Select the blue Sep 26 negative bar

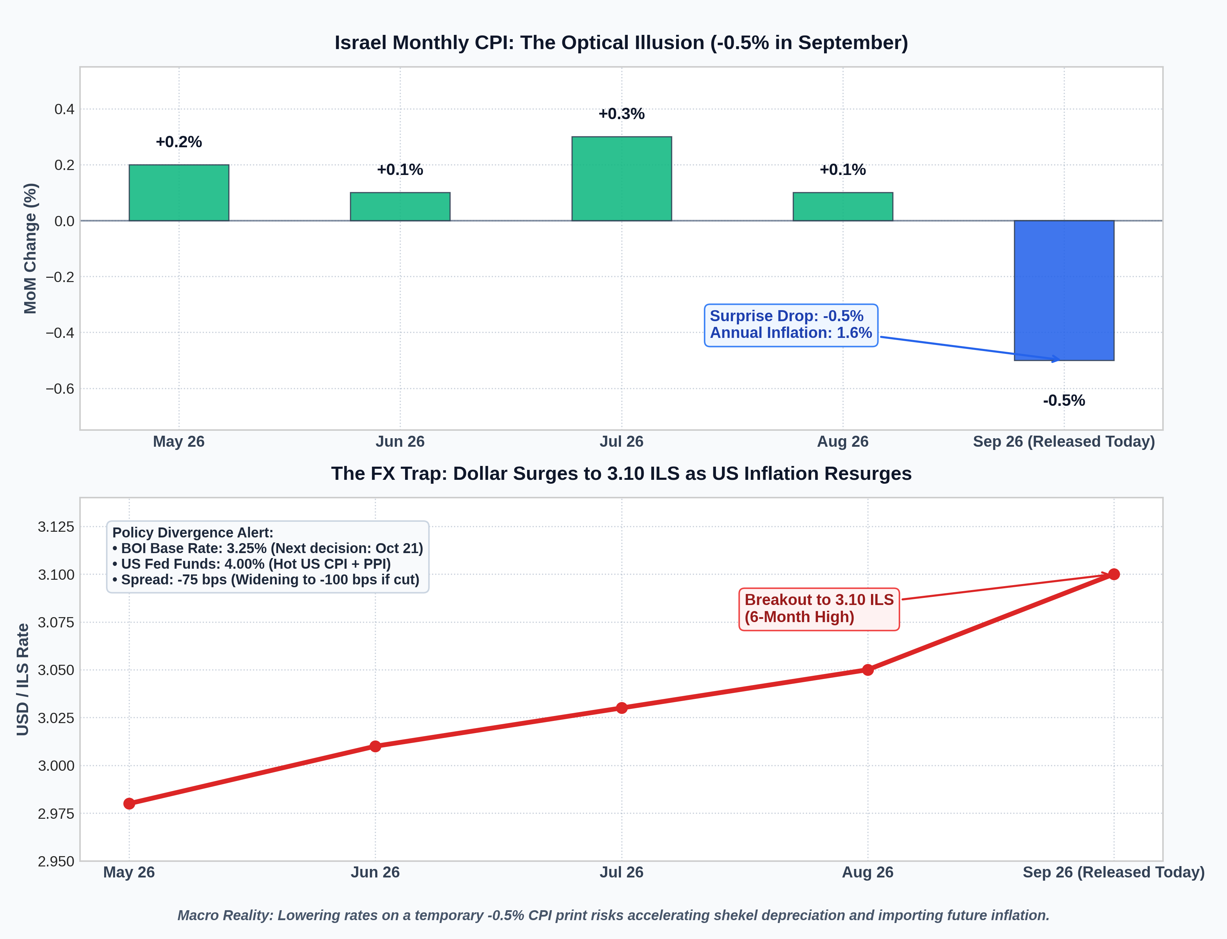click(1064, 291)
